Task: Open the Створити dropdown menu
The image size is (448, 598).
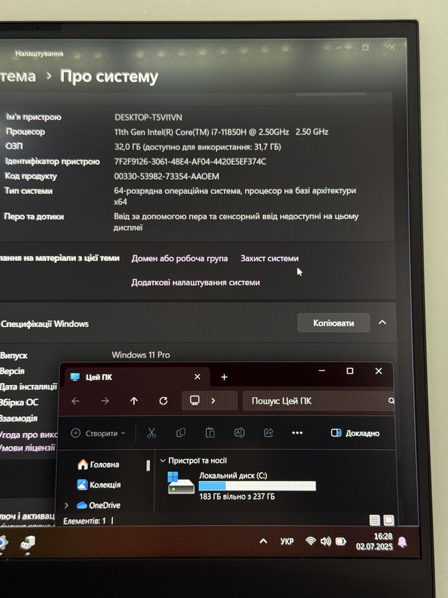Action: coord(99,433)
